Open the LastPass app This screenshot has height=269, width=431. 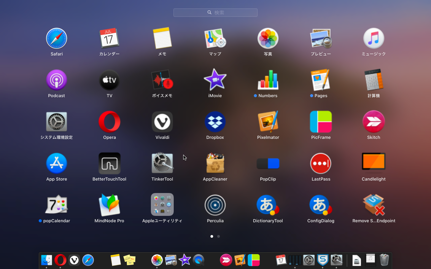pos(321,163)
